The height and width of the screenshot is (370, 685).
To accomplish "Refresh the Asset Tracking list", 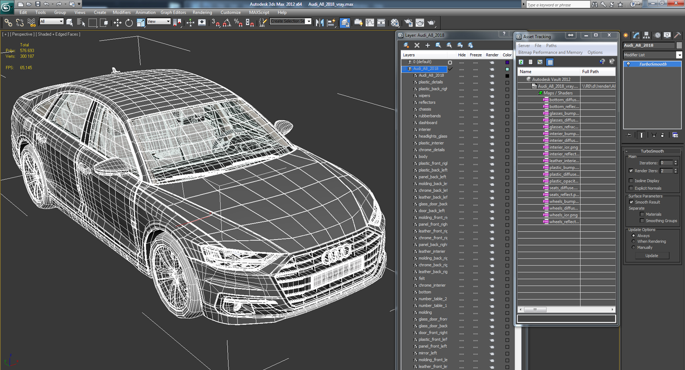I will tap(521, 62).
